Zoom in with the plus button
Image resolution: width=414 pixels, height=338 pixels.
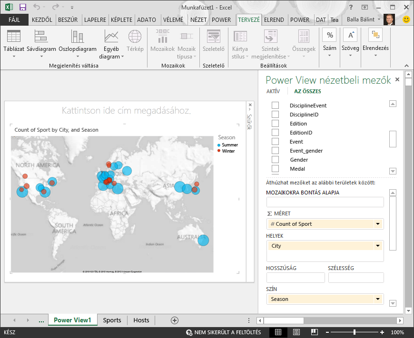(382, 332)
